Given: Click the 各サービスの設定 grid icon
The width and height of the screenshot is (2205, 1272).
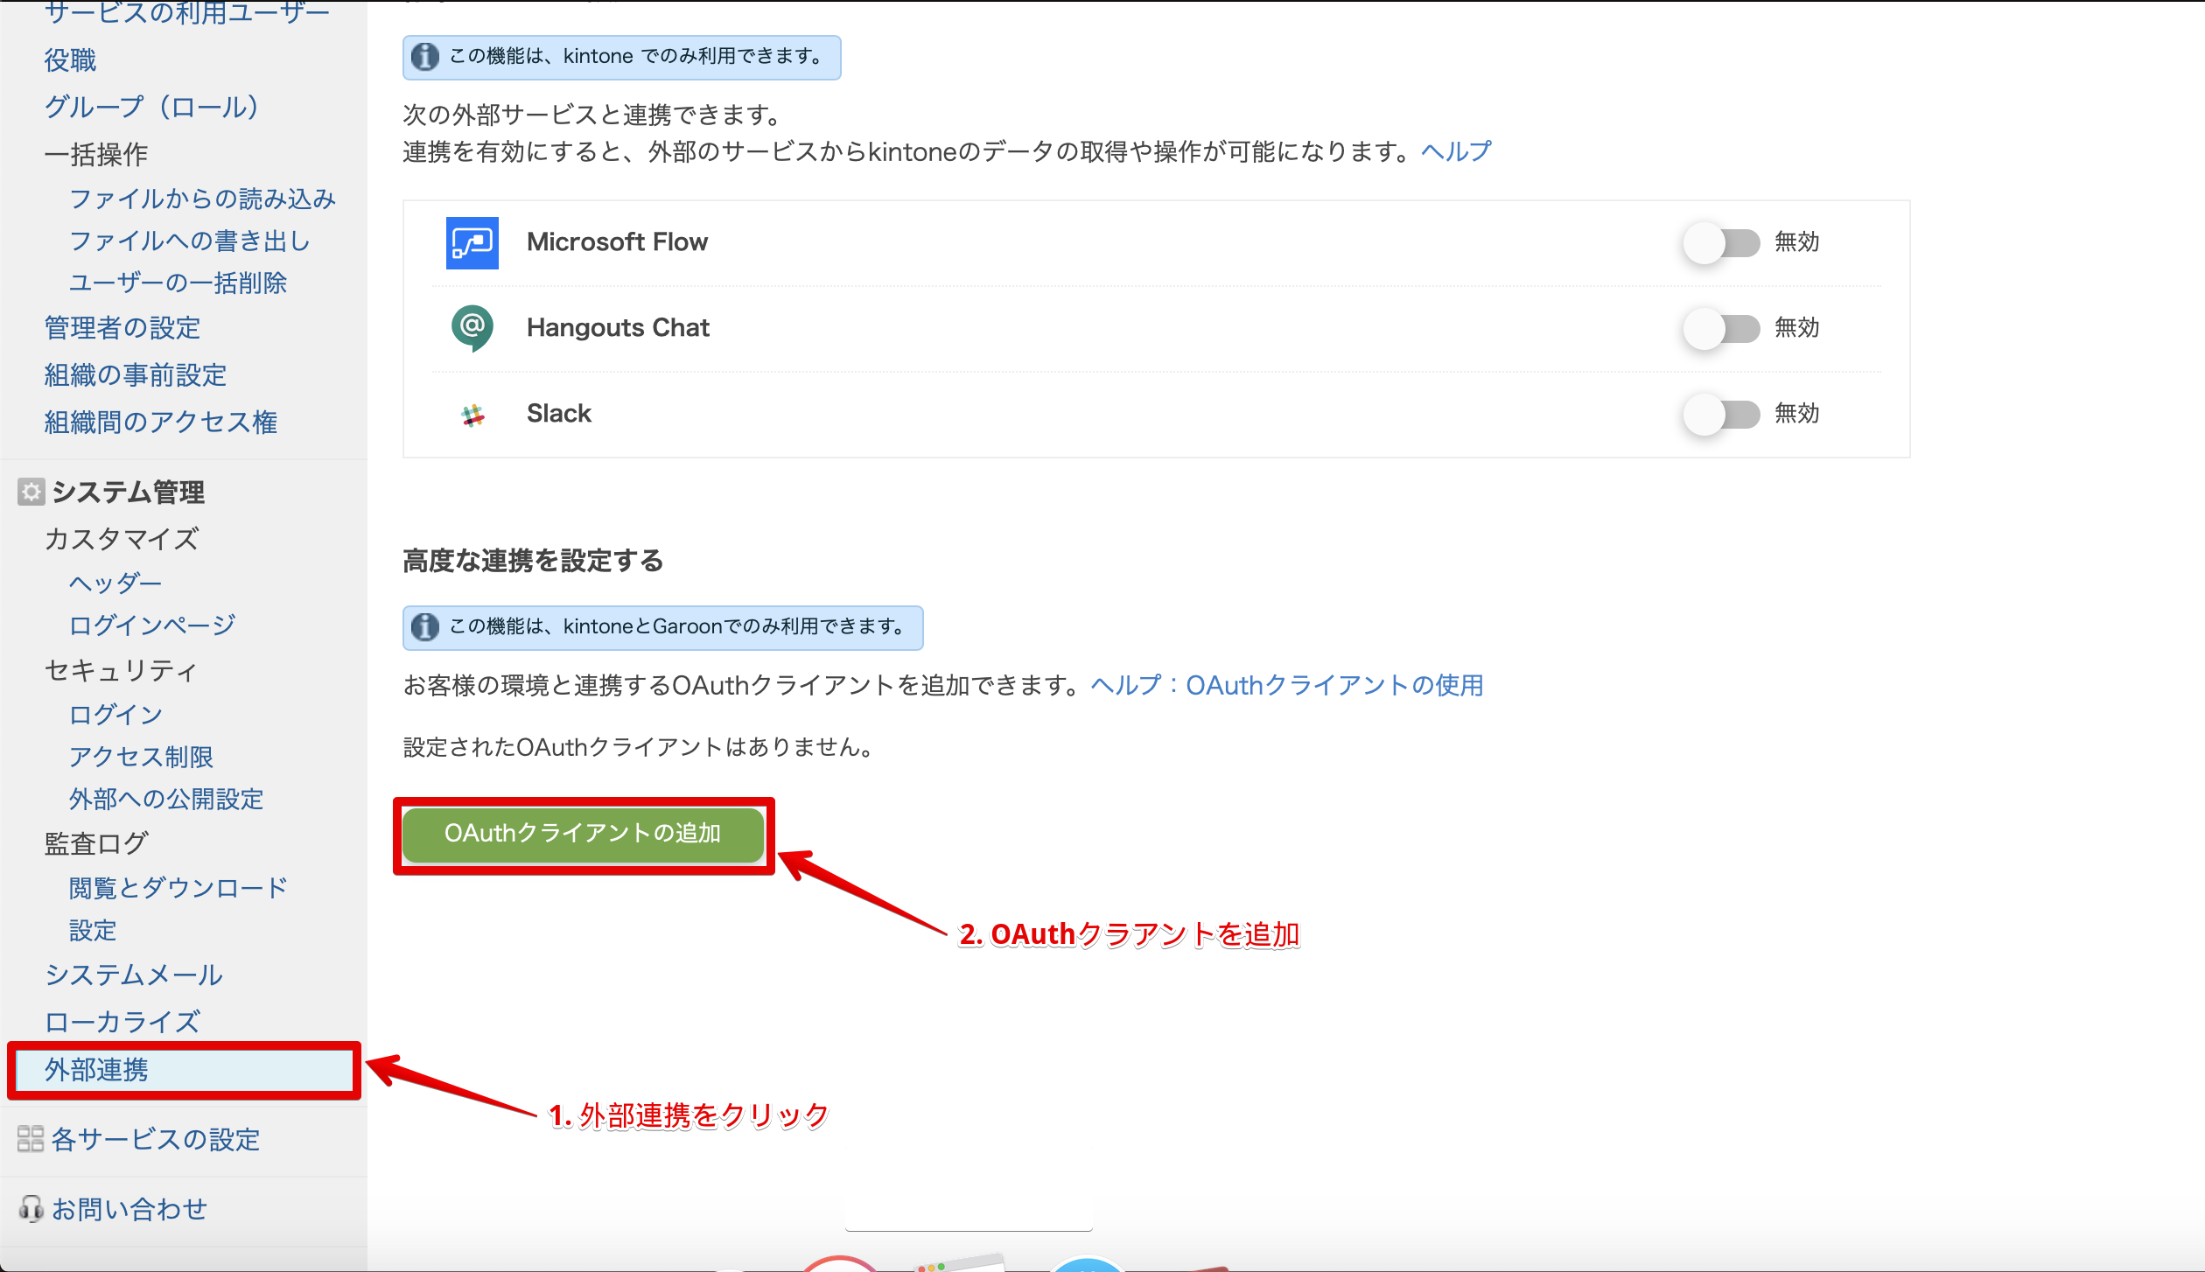Looking at the screenshot, I should point(31,1138).
